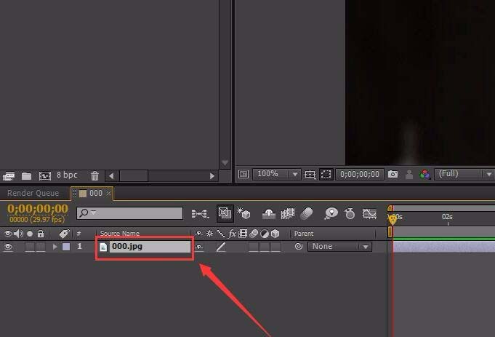Open Parent None dropdown
The width and height of the screenshot is (495, 337).
(x=339, y=247)
